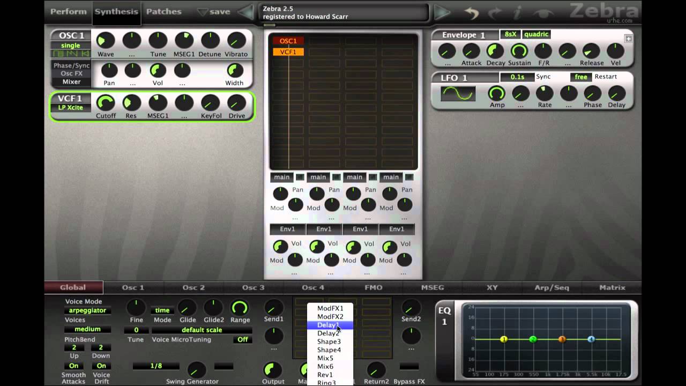Open OSC 1 single mode dropdown
686x386 pixels.
click(x=70, y=46)
